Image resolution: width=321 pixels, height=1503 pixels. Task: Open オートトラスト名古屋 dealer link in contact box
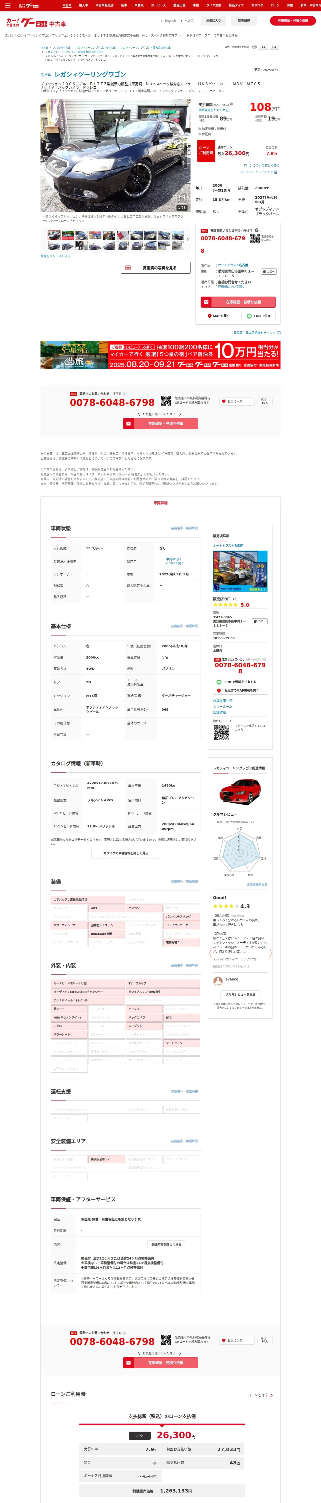tap(232, 265)
